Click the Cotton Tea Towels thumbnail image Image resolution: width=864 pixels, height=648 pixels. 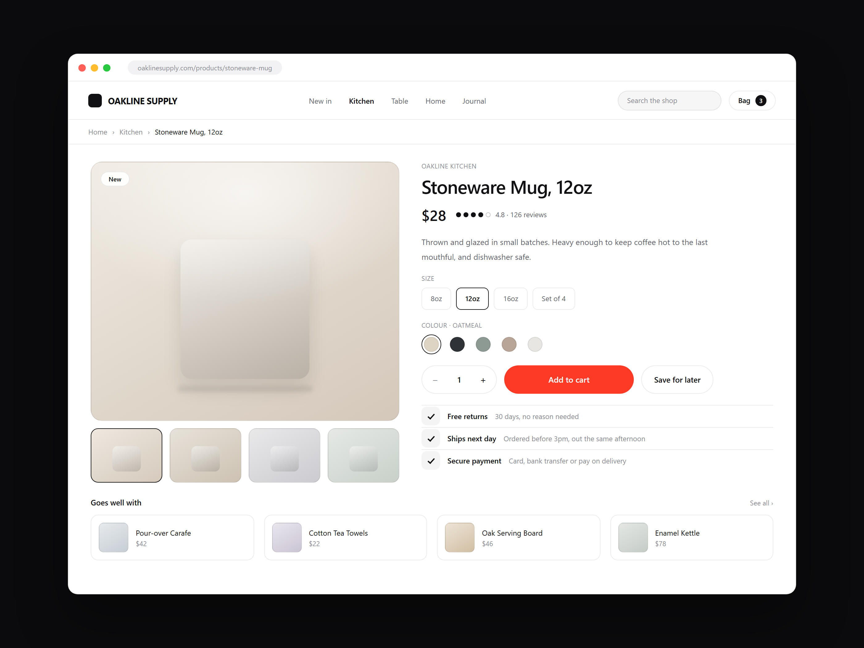click(287, 538)
